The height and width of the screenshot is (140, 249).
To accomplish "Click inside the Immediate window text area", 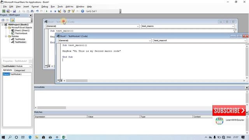I will pyautogui.click(x=140, y=98).
